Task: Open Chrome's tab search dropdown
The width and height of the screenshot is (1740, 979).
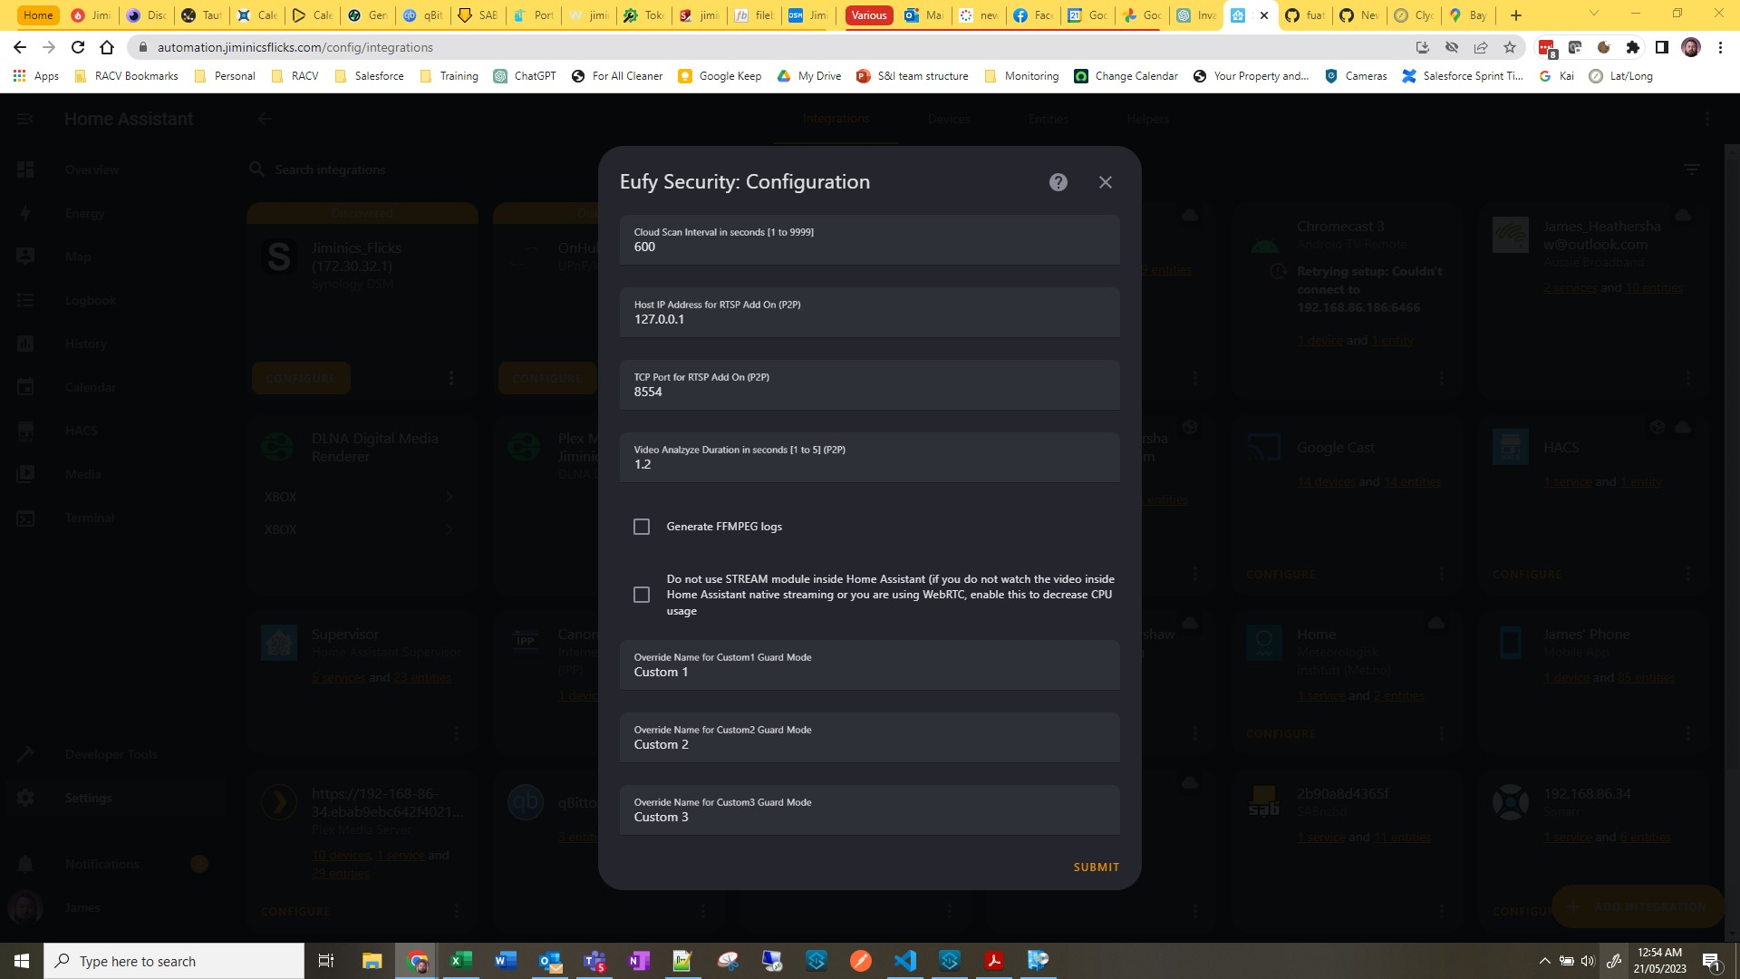Action: [1593, 15]
